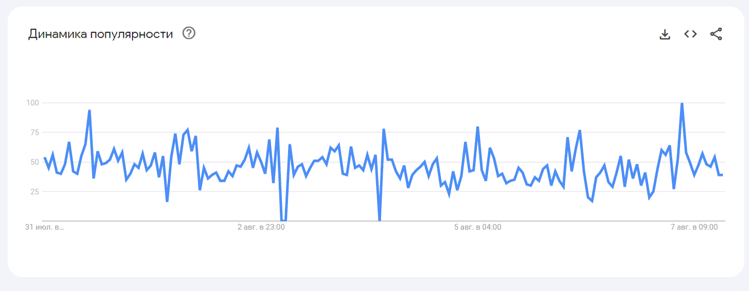Click the "31 июл." x-axis label
Viewport: 749px width, 291px height.
45,227
